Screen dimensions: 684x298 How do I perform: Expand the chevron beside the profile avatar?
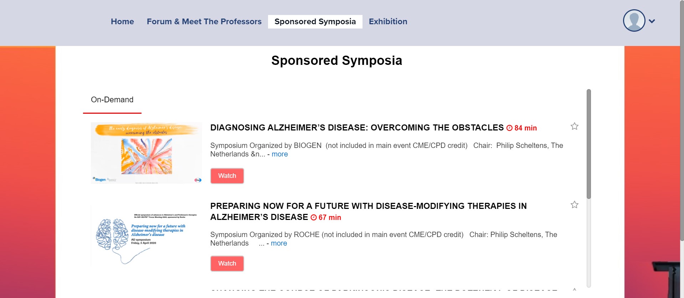tap(652, 21)
